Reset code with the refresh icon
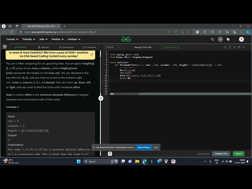Image resolution: width=252 pixels, height=189 pixels. [239, 47]
